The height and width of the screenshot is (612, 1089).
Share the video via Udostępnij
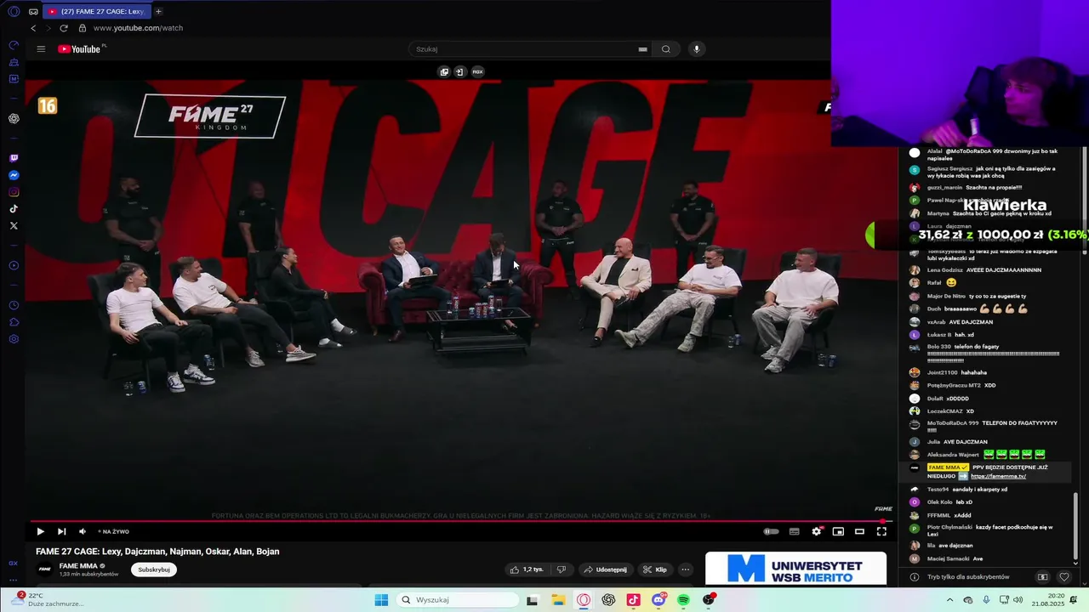coord(605,569)
